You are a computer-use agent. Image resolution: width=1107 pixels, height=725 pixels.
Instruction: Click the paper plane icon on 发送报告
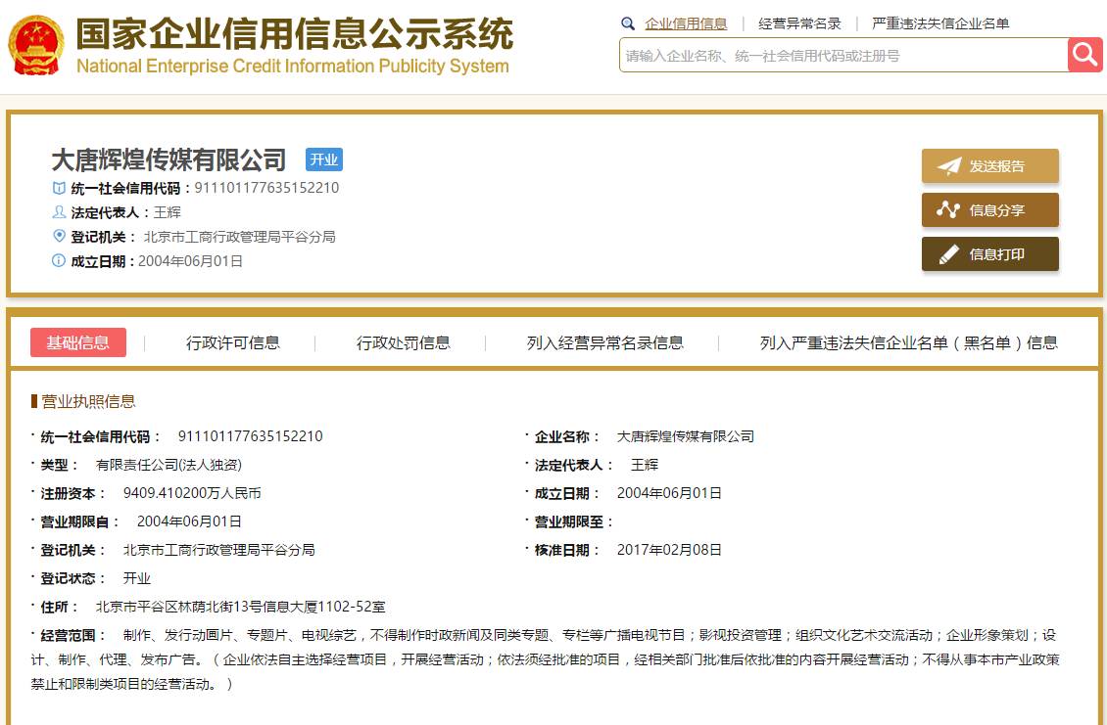tap(949, 166)
